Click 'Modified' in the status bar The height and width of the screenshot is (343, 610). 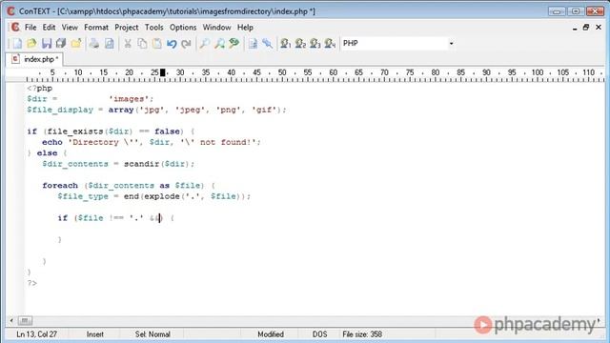271,334
